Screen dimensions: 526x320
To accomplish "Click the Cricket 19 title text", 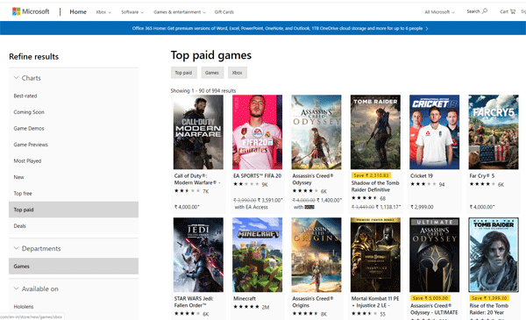I will pyautogui.click(x=422, y=175).
